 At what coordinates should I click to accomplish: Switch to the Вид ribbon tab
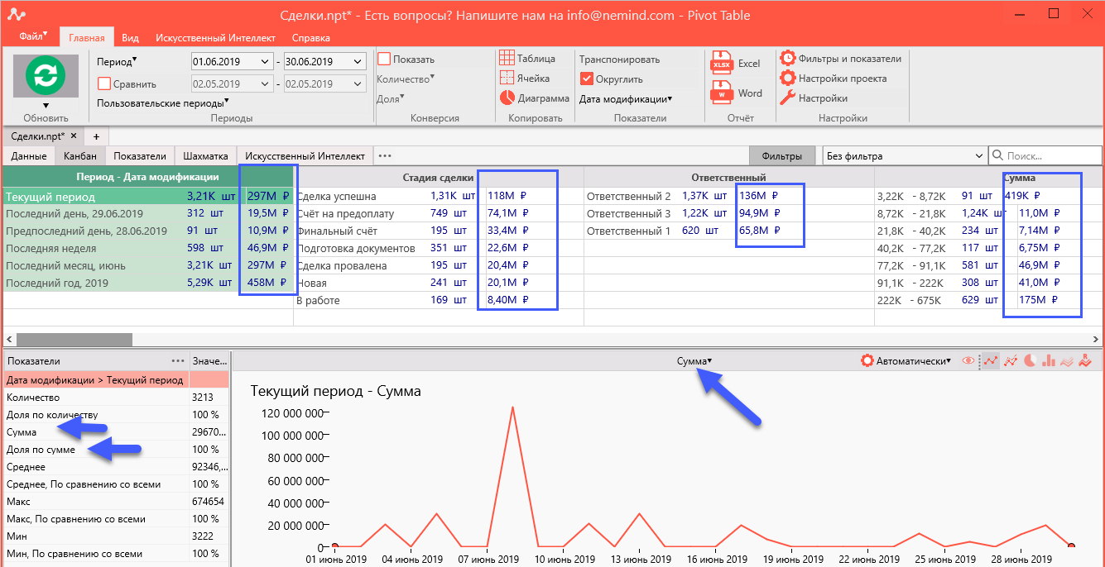tap(130, 38)
